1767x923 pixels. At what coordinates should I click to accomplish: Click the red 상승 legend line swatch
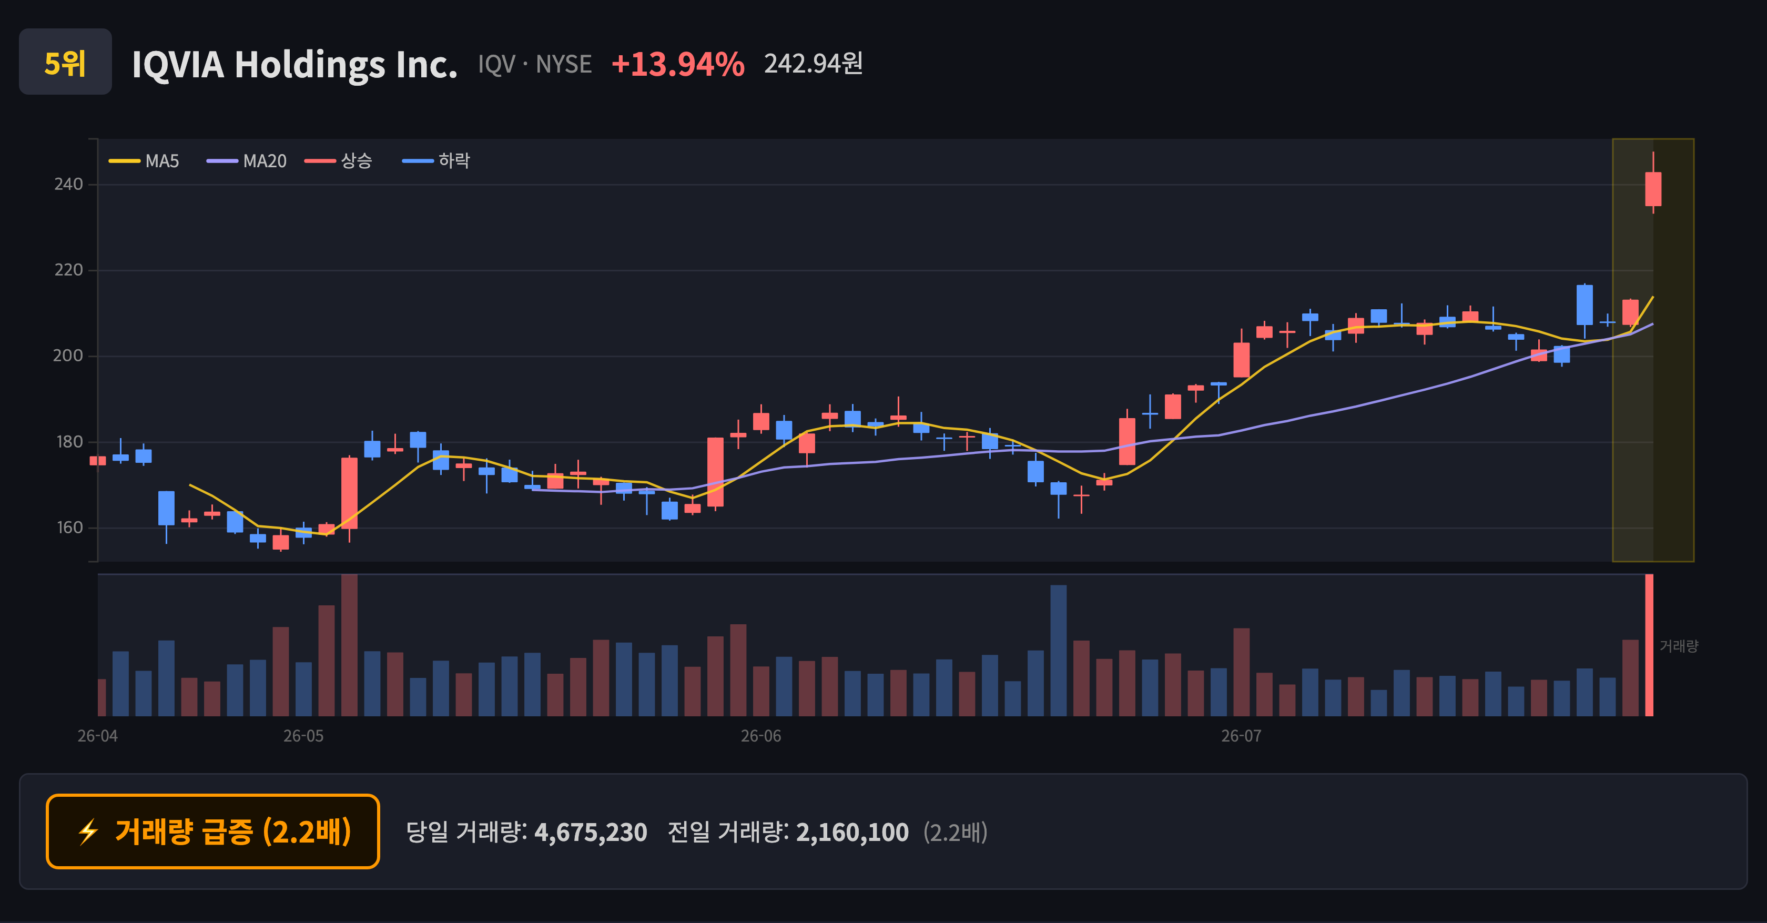tap(320, 161)
